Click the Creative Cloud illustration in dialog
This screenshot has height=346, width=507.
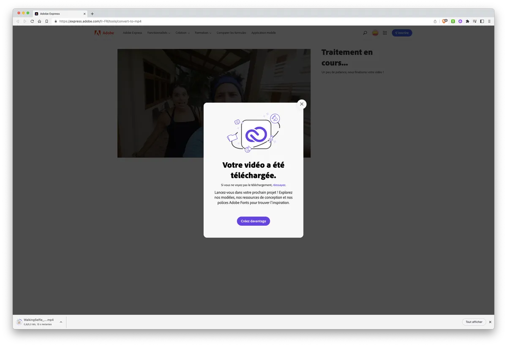253,133
